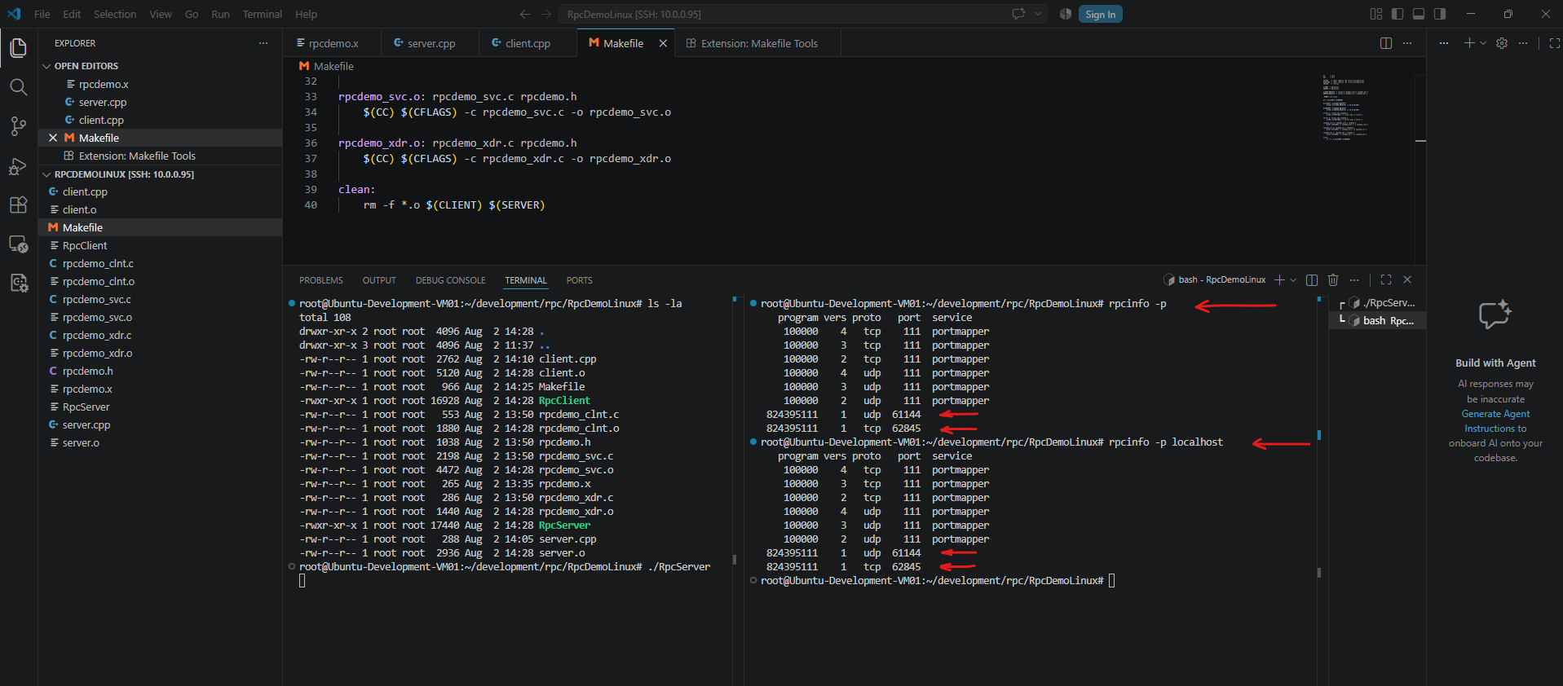Image resolution: width=1563 pixels, height=686 pixels.
Task: Open the Source Control view
Action: pyautogui.click(x=18, y=126)
